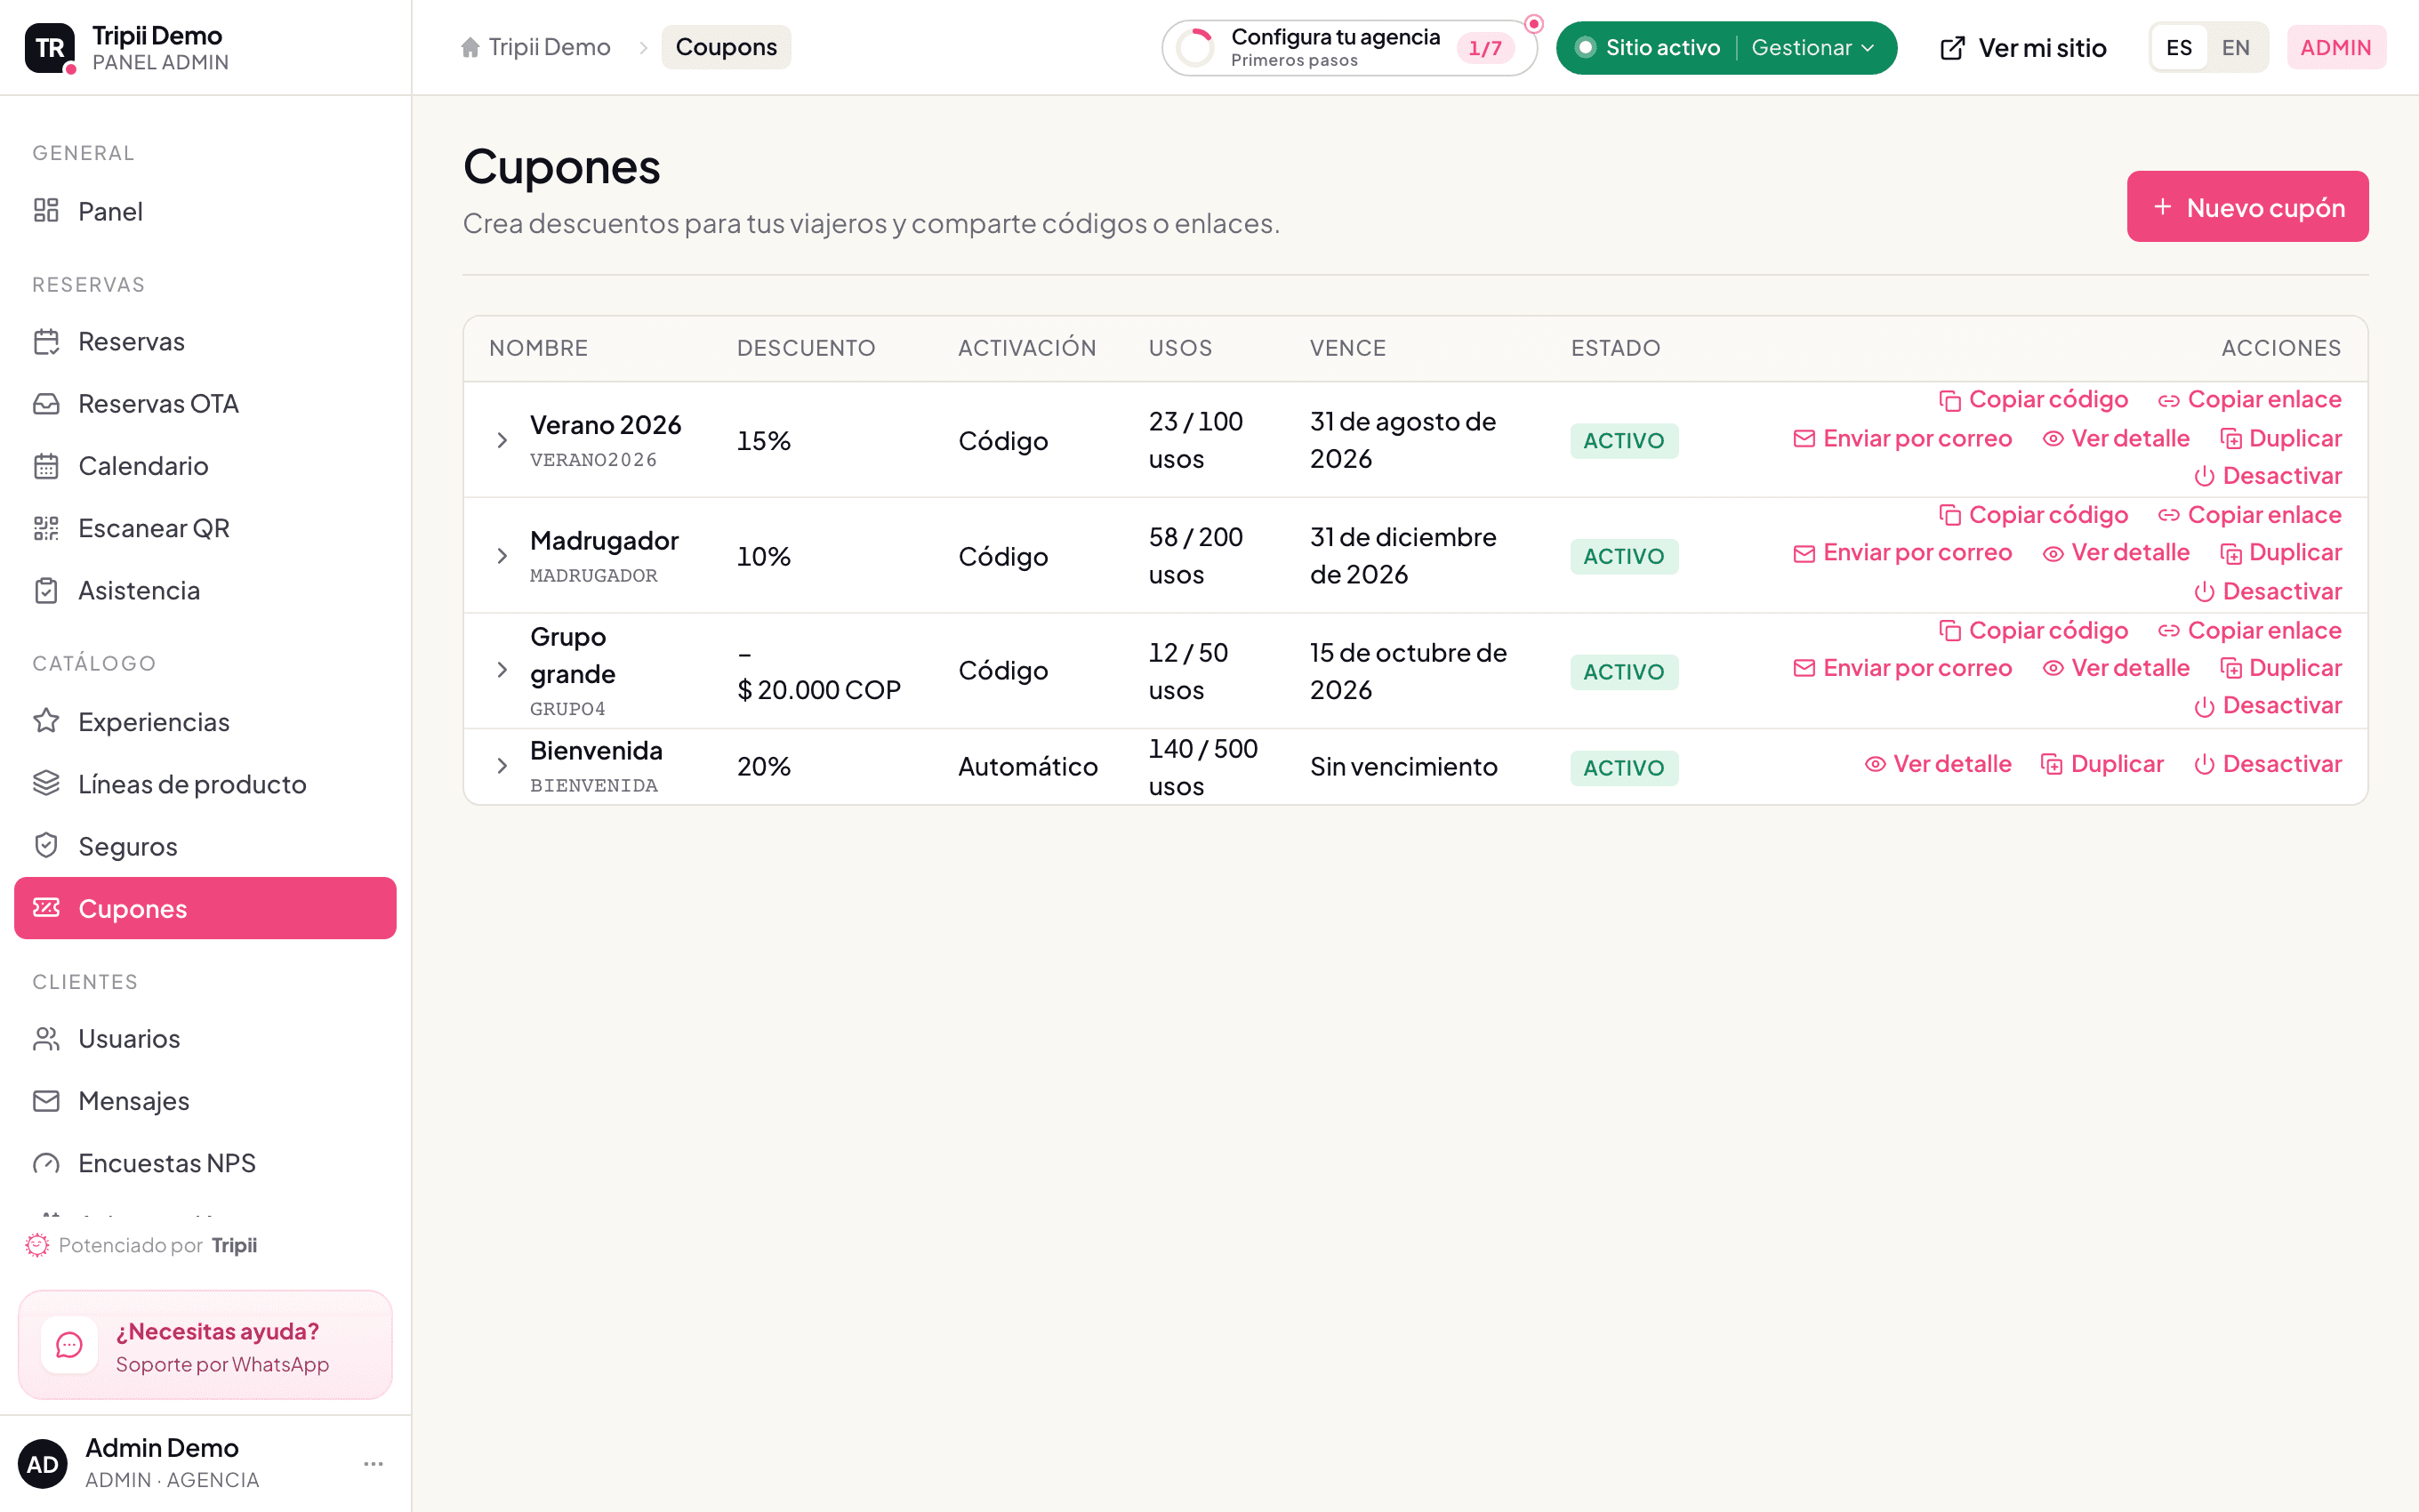This screenshot has height=1512, width=2419.
Task: Deactivate the Verano 2026 coupon
Action: [x=2267, y=476]
